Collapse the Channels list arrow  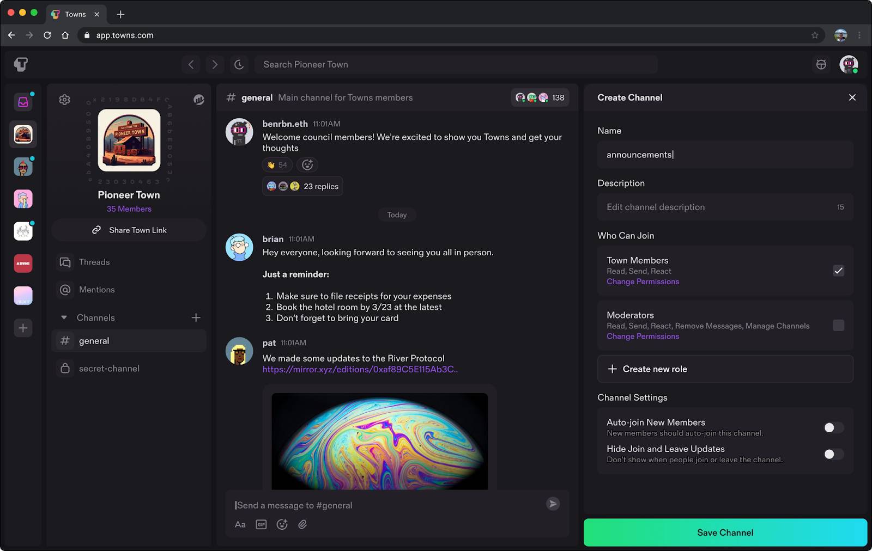click(x=64, y=317)
